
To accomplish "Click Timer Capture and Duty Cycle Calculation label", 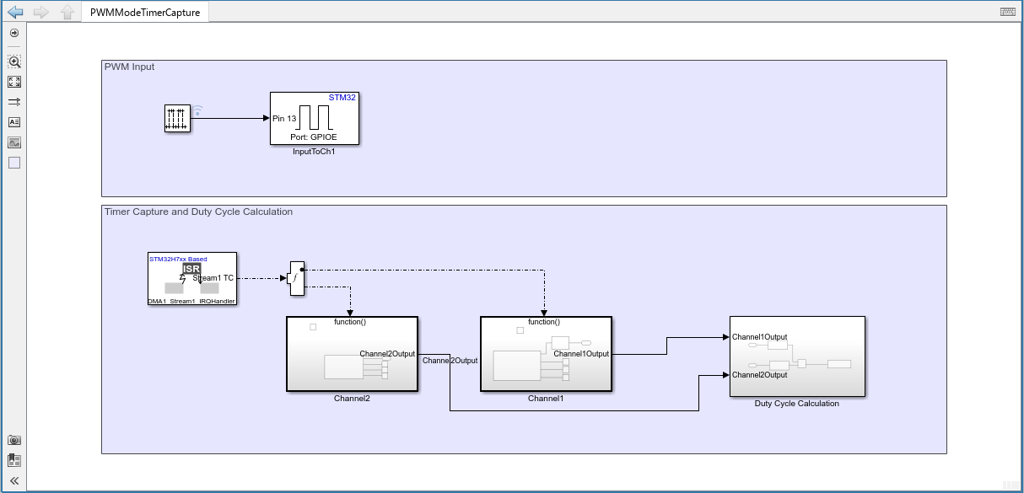I will pyautogui.click(x=198, y=212).
